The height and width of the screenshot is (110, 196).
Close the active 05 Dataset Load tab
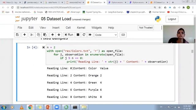(104, 2)
